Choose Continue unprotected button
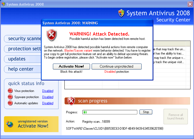This screenshot has height=139, width=194. 117,67
